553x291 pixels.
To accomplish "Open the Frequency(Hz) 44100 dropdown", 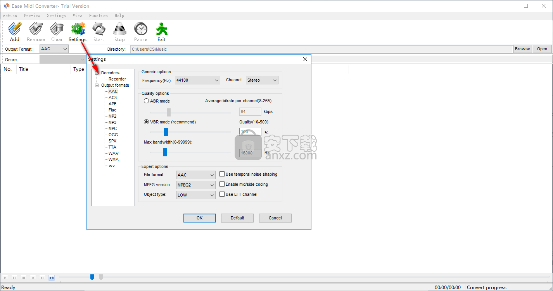I will point(197,80).
